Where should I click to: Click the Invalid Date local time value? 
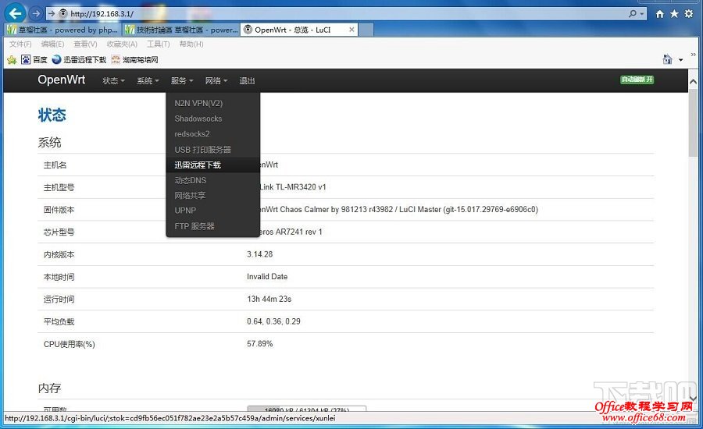click(x=267, y=276)
